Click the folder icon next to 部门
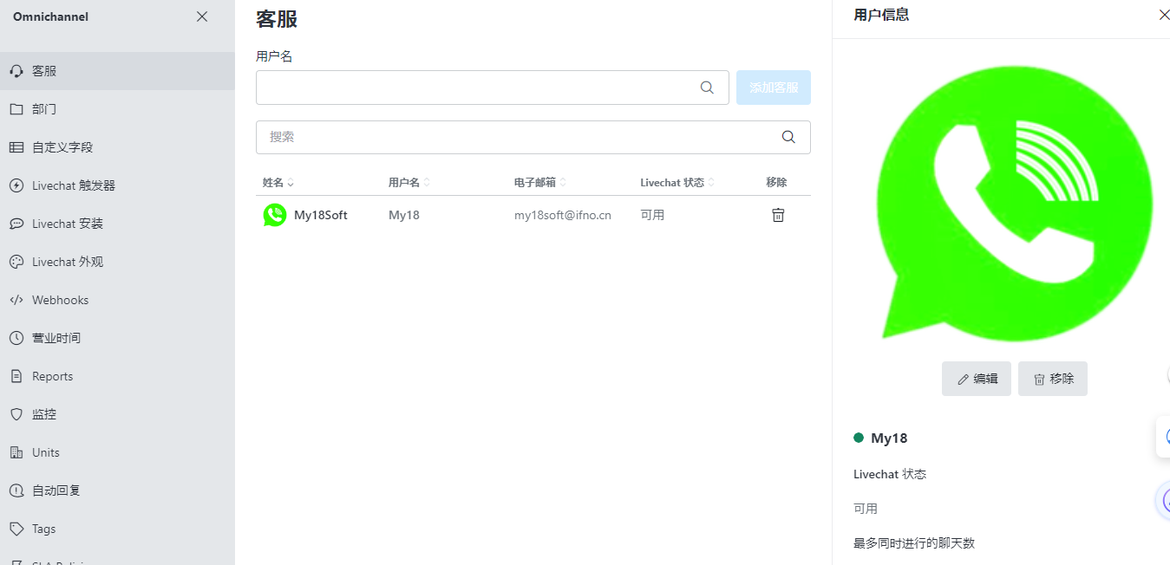This screenshot has height=565, width=1170. pos(16,109)
